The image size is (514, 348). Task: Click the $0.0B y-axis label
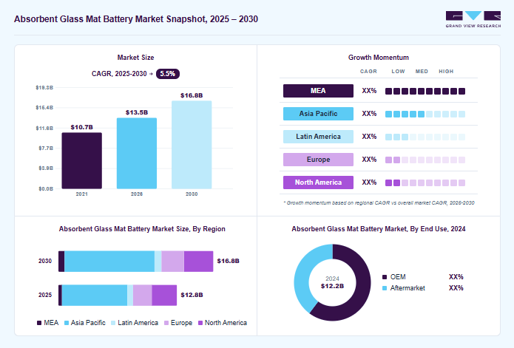[x=46, y=188]
